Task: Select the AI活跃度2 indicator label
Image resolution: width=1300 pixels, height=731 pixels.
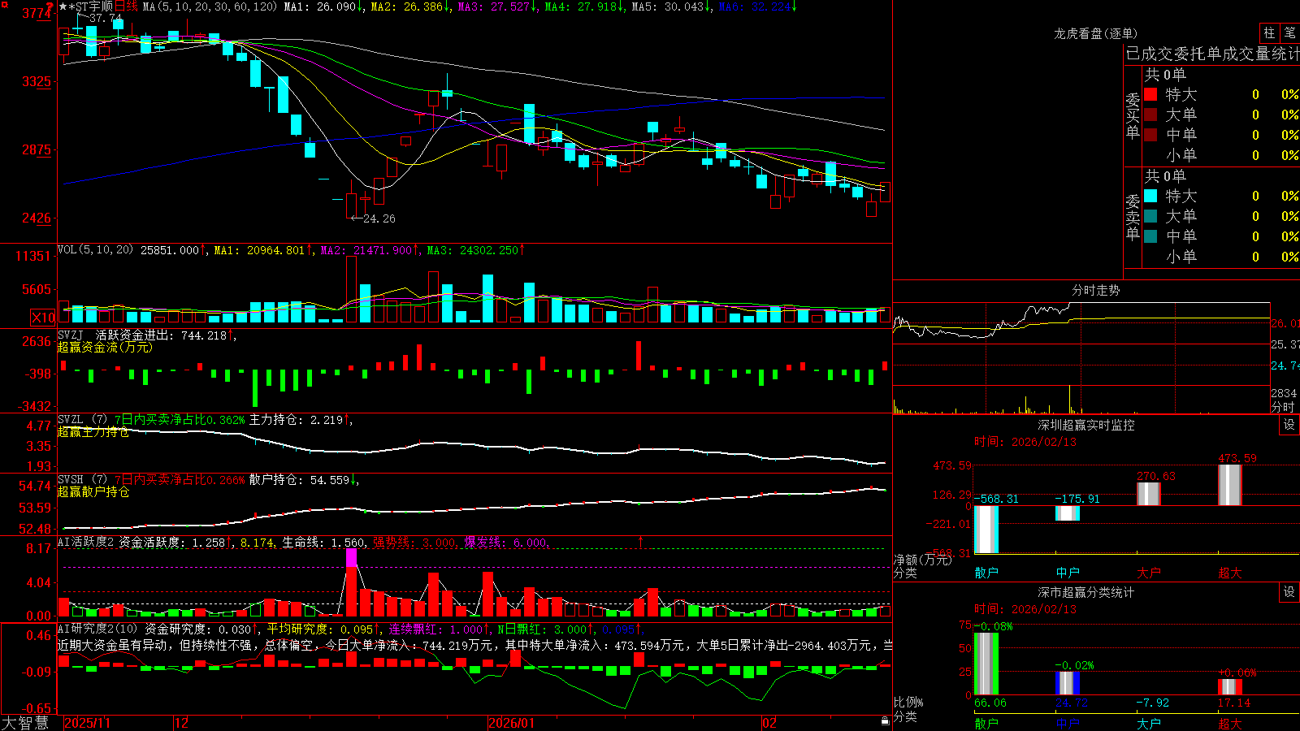Action: pos(85,542)
